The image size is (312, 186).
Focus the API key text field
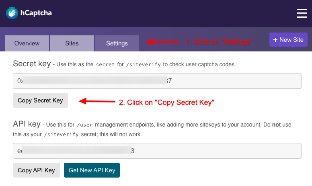tap(157, 151)
